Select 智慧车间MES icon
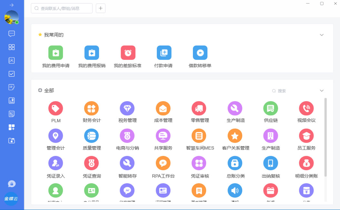The image size is (340, 210). pyautogui.click(x=199, y=136)
